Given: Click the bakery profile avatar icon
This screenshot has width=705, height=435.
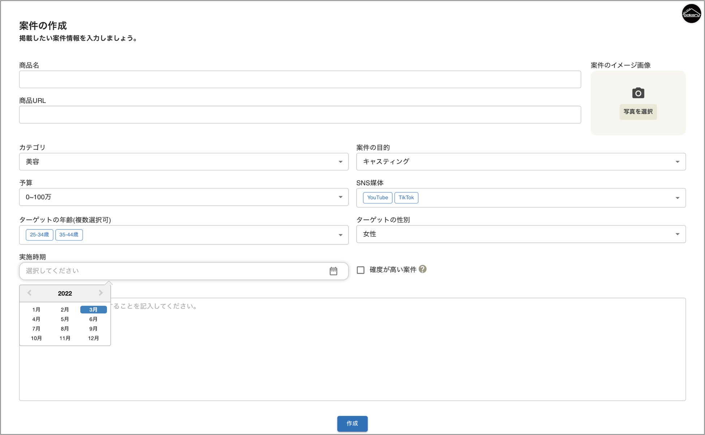Looking at the screenshot, I should click(x=691, y=14).
